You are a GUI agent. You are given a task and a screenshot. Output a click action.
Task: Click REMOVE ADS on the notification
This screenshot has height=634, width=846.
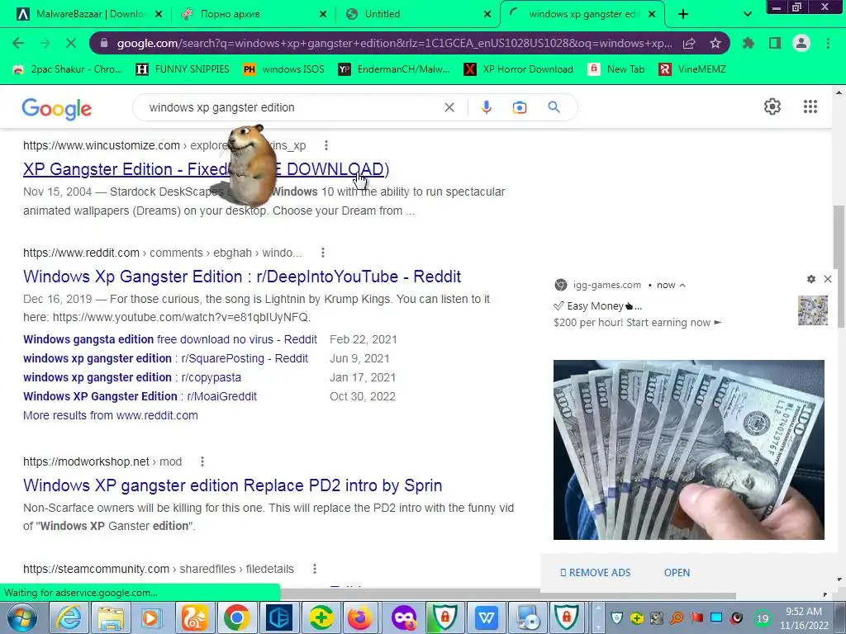click(595, 573)
